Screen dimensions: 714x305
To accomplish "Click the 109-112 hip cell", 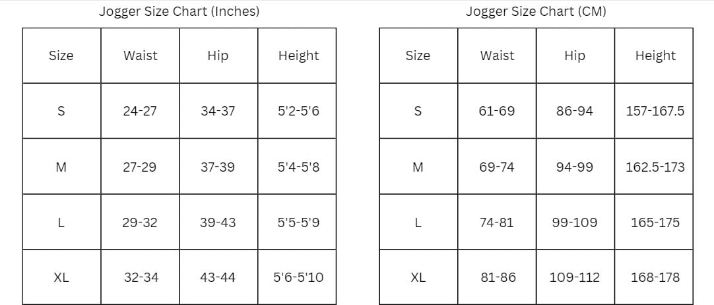I will point(575,277).
